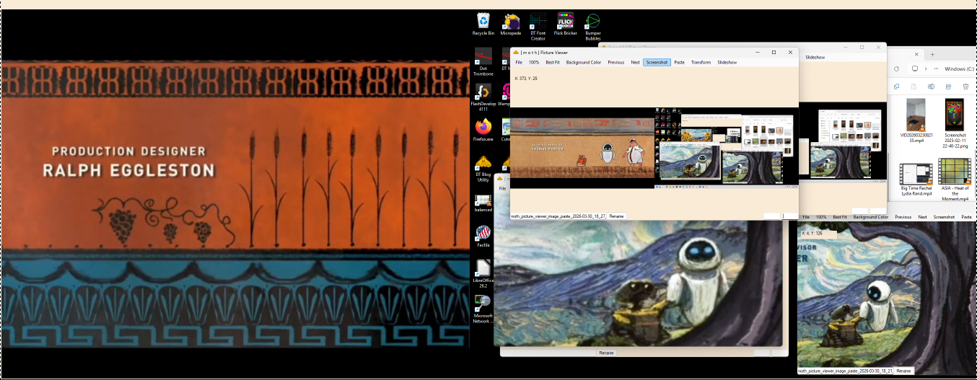Click Rename beside the image_paste 18_27 filename
This screenshot has height=380, width=977.
click(616, 216)
